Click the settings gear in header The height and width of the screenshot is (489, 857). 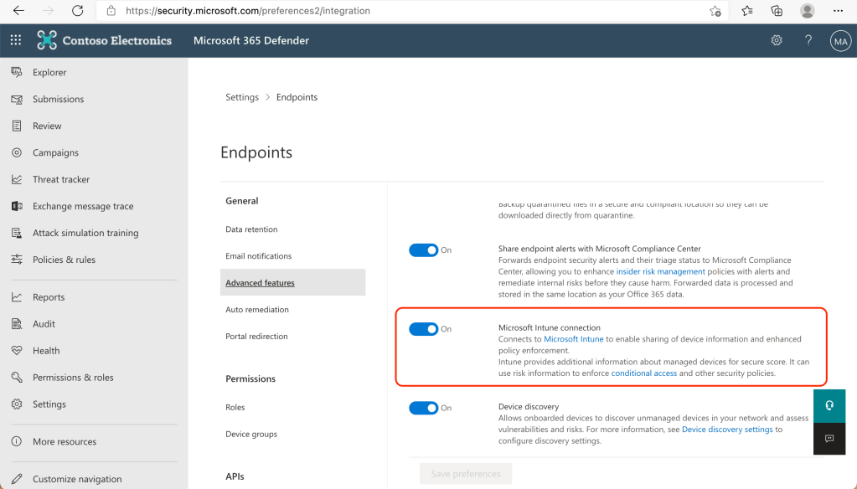tap(777, 40)
